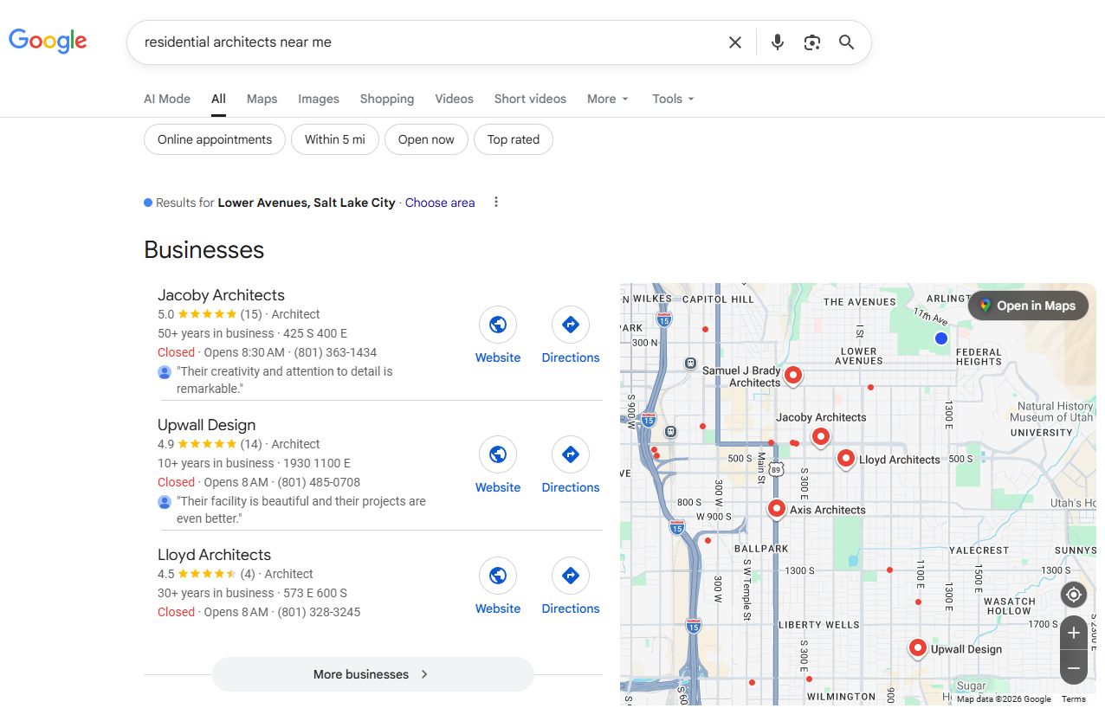Click the Choose area link
Viewport: 1105px width, 721px height.
(440, 203)
